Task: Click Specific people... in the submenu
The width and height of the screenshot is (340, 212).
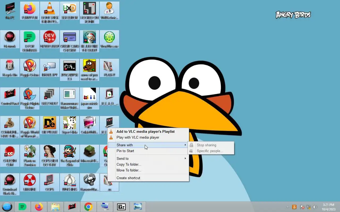Action: tap(211, 151)
